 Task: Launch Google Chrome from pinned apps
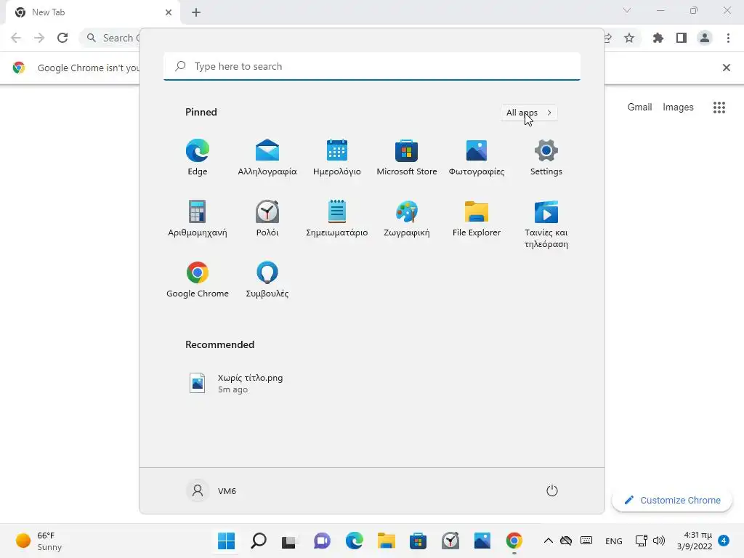pyautogui.click(x=198, y=280)
